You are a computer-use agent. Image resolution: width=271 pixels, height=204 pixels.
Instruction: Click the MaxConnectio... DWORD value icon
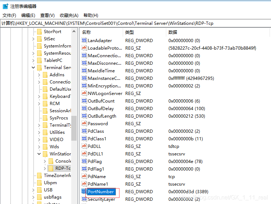click(x=84, y=55)
